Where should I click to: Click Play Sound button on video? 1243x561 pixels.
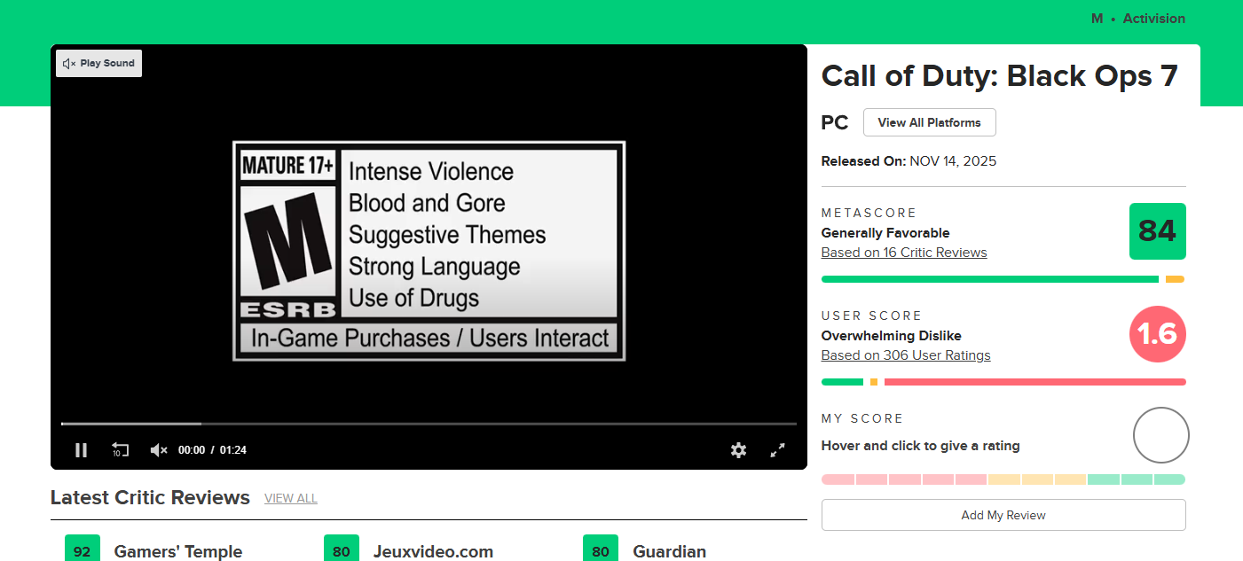pyautogui.click(x=99, y=63)
